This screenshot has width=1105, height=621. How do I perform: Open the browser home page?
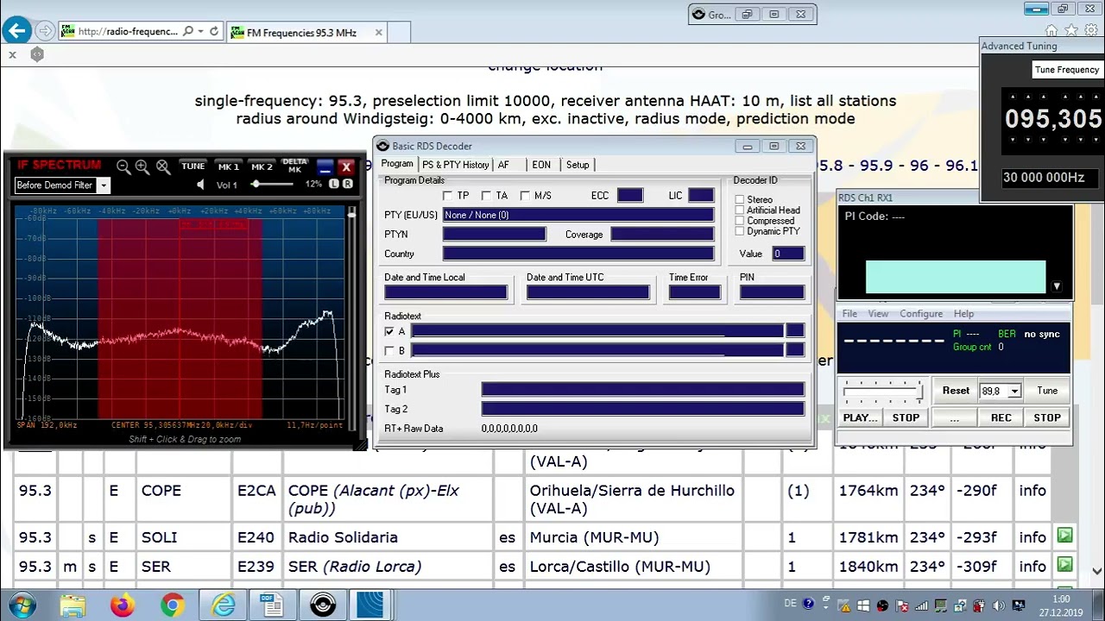[x=1051, y=30]
